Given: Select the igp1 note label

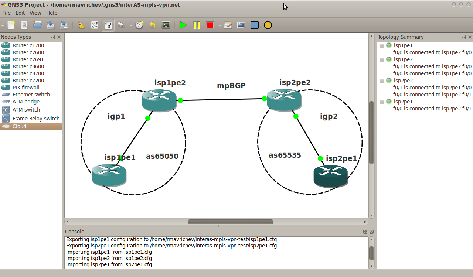Looking at the screenshot, I should 116,117.
